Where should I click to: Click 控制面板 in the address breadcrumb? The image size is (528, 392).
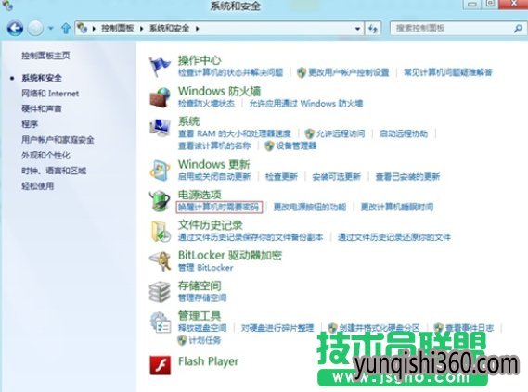pyautogui.click(x=118, y=28)
